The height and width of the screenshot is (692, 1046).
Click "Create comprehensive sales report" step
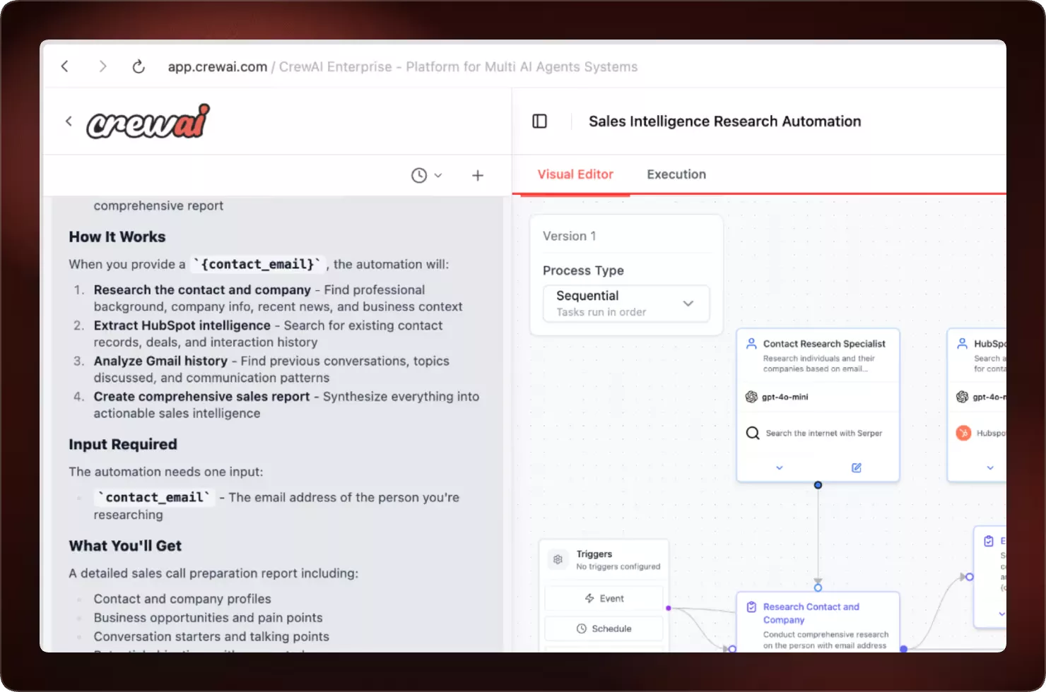pos(201,396)
